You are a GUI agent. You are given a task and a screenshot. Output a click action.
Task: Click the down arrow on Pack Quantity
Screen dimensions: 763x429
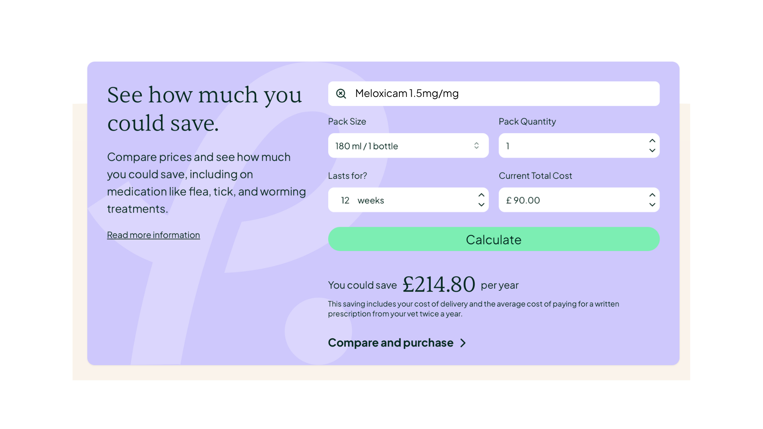click(652, 151)
